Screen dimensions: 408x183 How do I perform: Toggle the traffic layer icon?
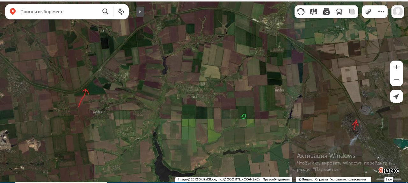pos(301,12)
